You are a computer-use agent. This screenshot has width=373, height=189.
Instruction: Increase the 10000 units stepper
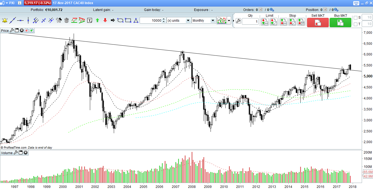point(164,19)
